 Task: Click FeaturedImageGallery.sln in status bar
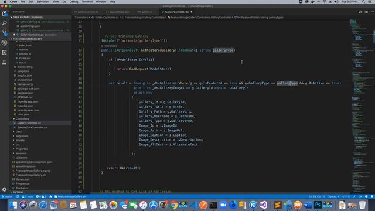pyautogui.click(x=70, y=196)
